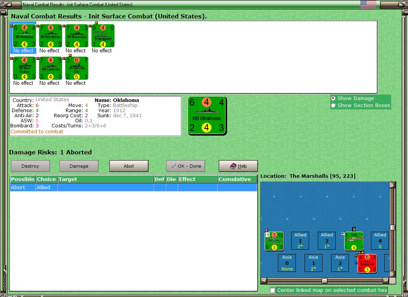
Task: Click the map horizontal scrollbar thumb
Action: point(324,281)
